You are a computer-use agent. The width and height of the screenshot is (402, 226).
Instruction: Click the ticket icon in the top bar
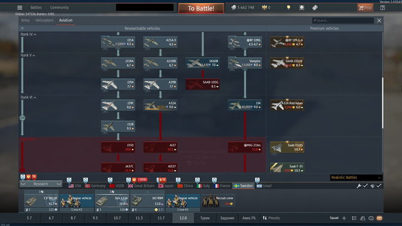tap(315, 8)
